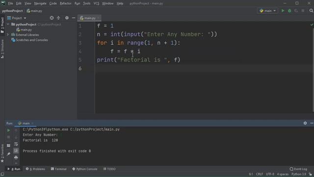Open main run configuration dropdown

[x=268, y=11]
